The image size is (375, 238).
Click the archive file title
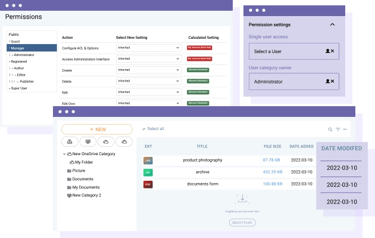202,172
